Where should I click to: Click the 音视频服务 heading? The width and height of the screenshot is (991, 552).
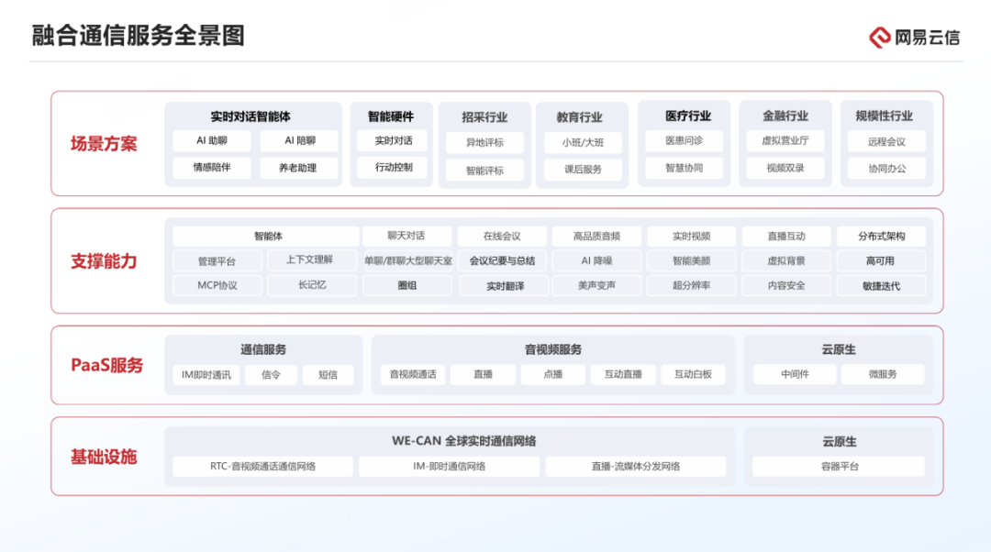553,349
